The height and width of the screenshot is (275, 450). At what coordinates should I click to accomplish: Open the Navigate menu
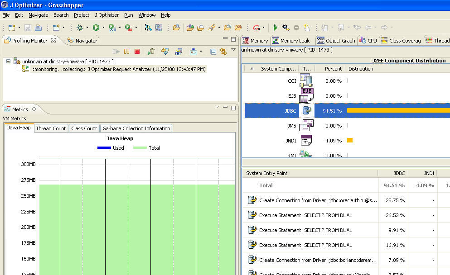tap(38, 15)
